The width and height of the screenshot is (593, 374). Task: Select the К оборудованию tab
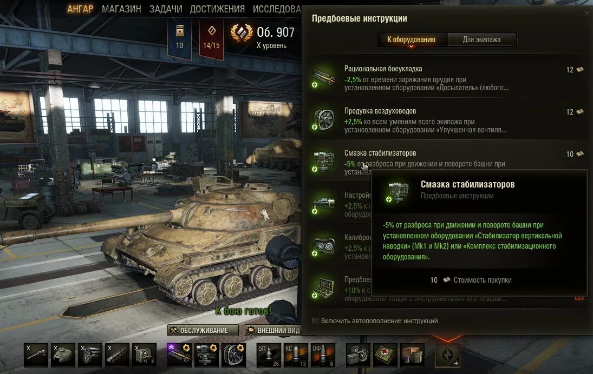coord(412,39)
